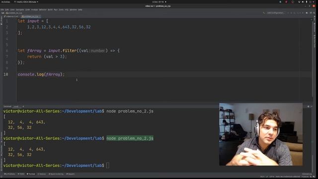Open the TODO tool window

21,174
